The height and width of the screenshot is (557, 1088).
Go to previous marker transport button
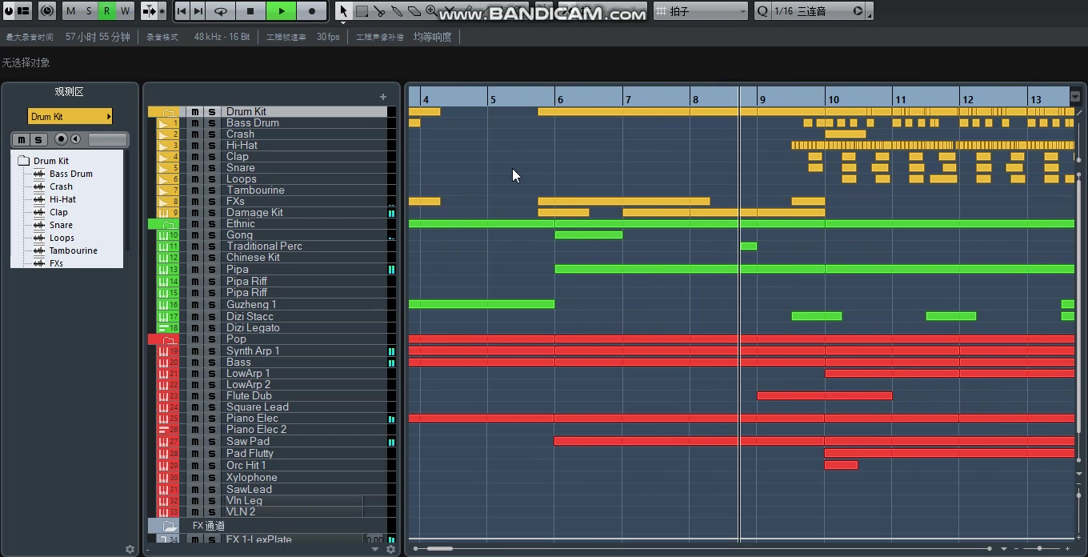(182, 11)
